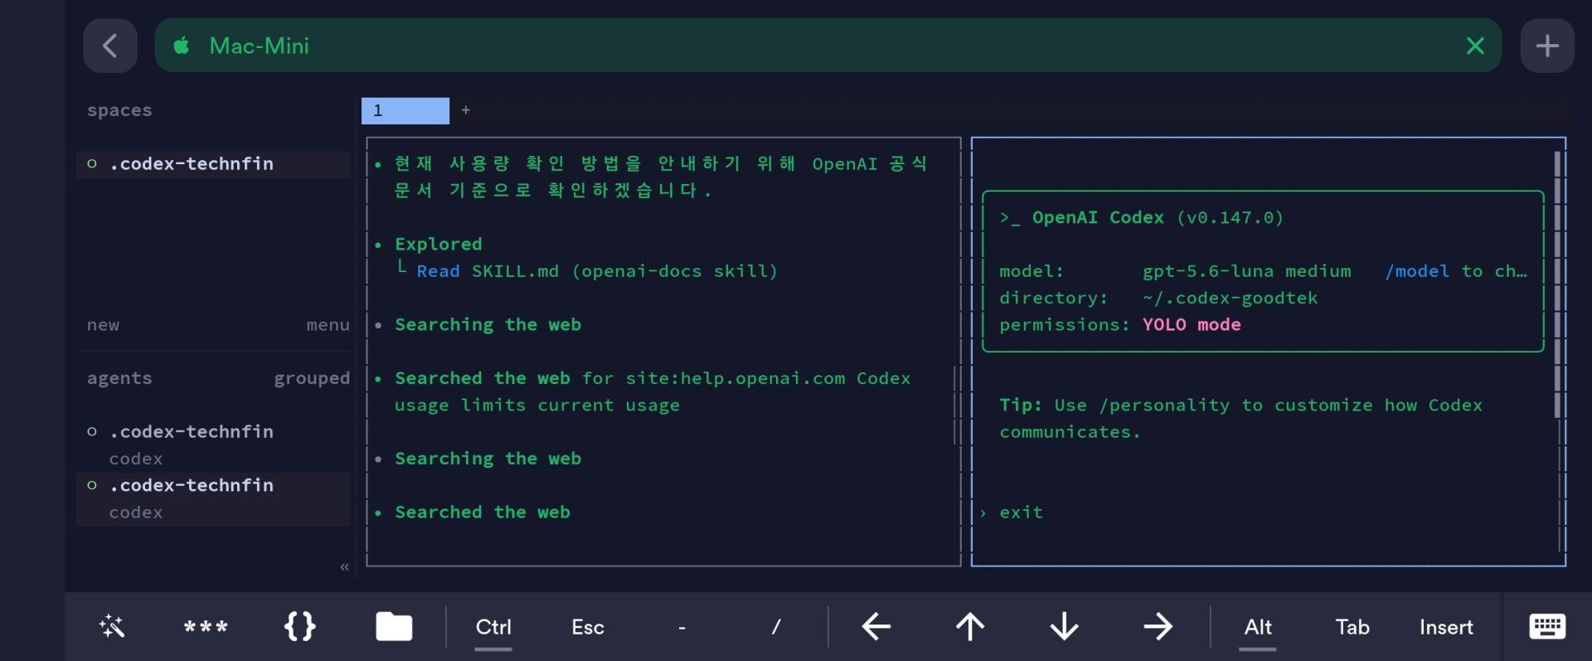Select the first .codex-technfin agent
Viewport: 1592px width, 661px height.
pyautogui.click(x=213, y=445)
